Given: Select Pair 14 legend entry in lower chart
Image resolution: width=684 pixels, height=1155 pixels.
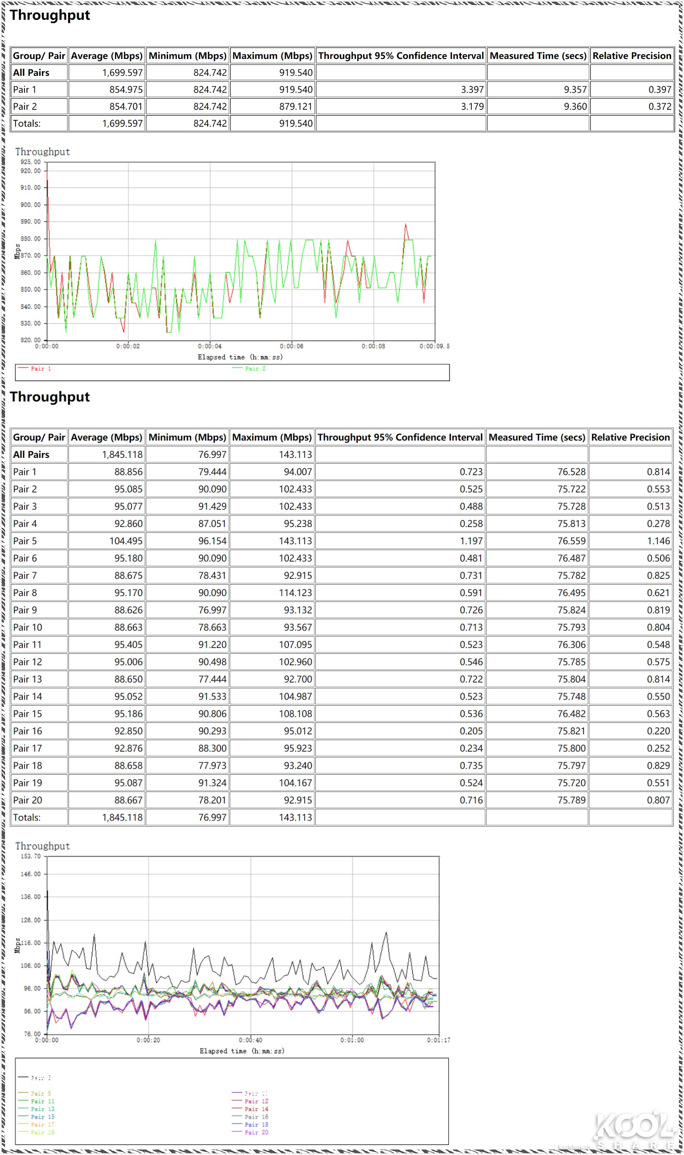Looking at the screenshot, I should 256,1109.
